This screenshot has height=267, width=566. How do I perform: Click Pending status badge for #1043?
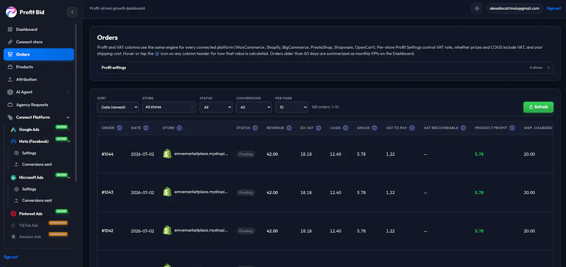click(x=246, y=193)
